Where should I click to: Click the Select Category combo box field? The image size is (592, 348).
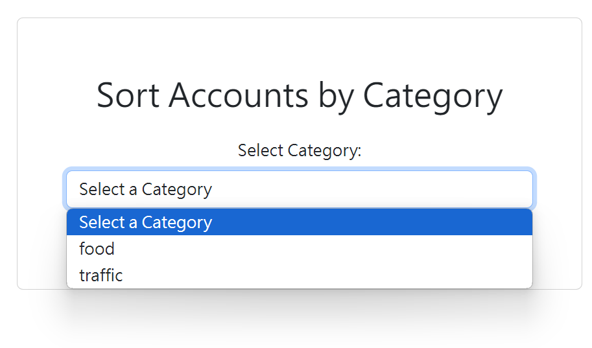(x=299, y=189)
